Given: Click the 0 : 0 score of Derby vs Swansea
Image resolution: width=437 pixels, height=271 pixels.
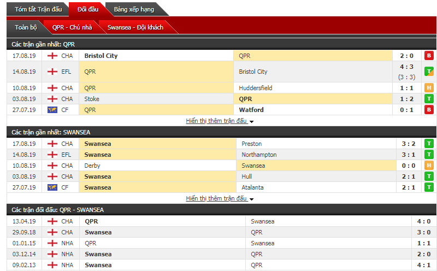Looking at the screenshot, I should (x=409, y=166).
